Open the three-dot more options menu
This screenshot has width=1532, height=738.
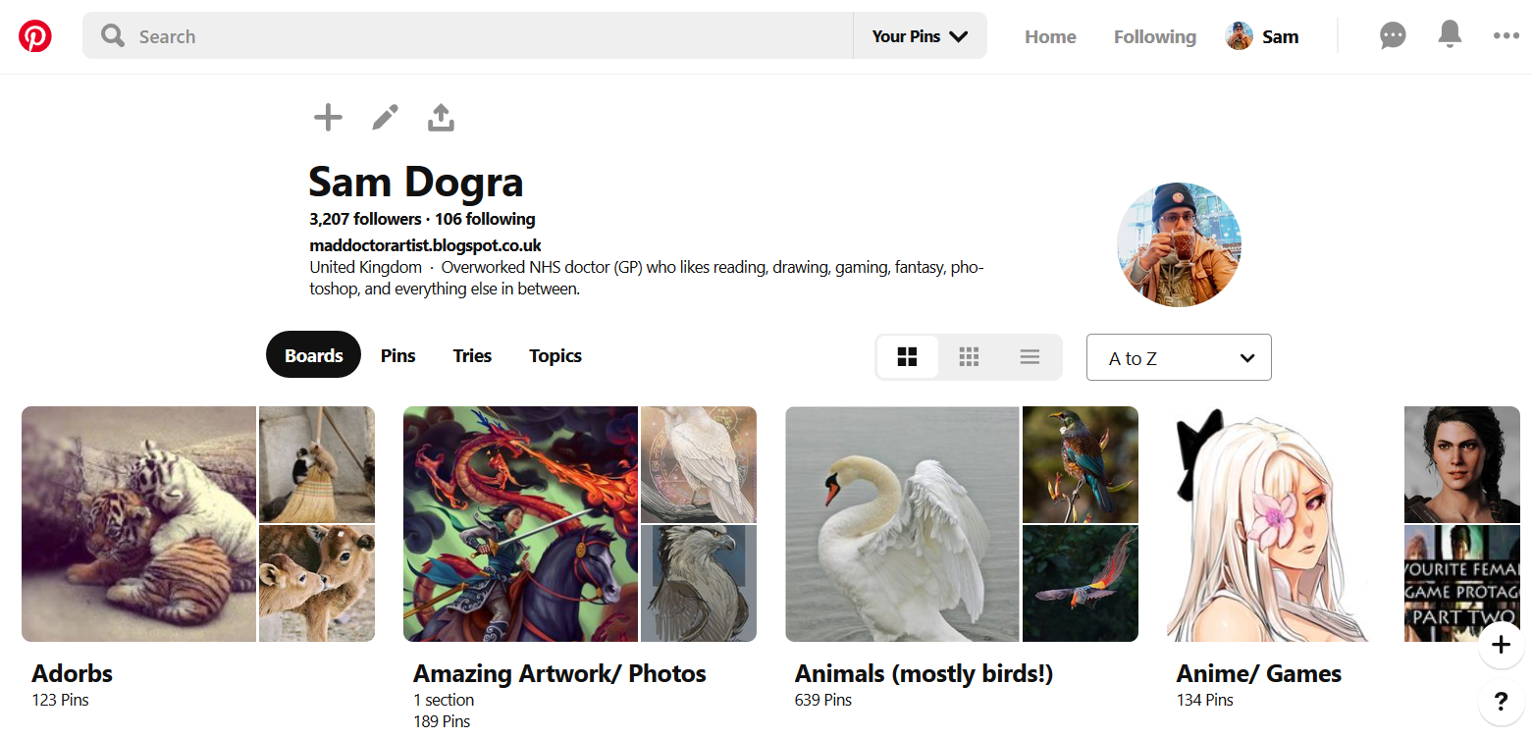pos(1506,36)
